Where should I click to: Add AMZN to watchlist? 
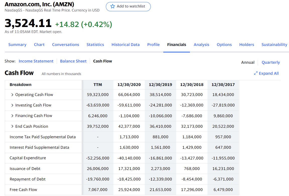[128, 6]
